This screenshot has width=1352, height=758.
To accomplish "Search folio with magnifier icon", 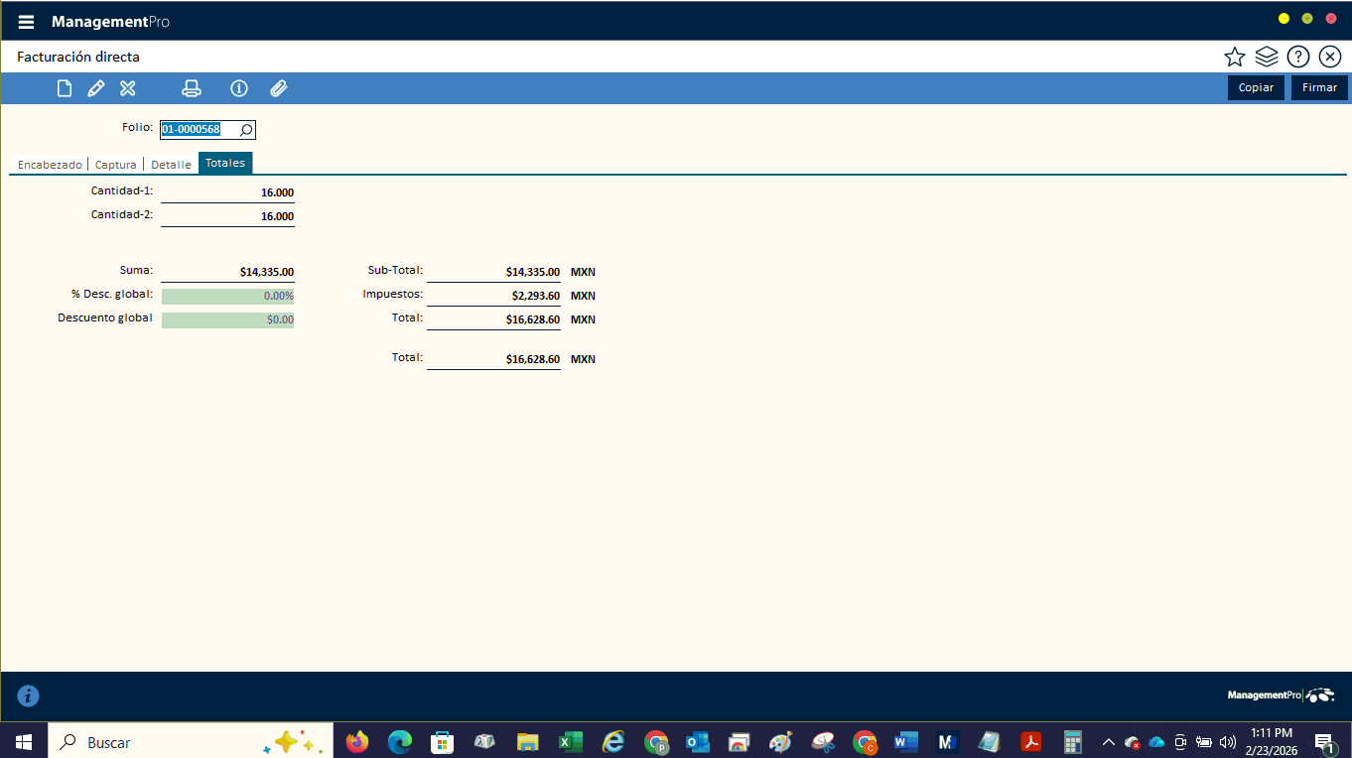I will tap(246, 130).
